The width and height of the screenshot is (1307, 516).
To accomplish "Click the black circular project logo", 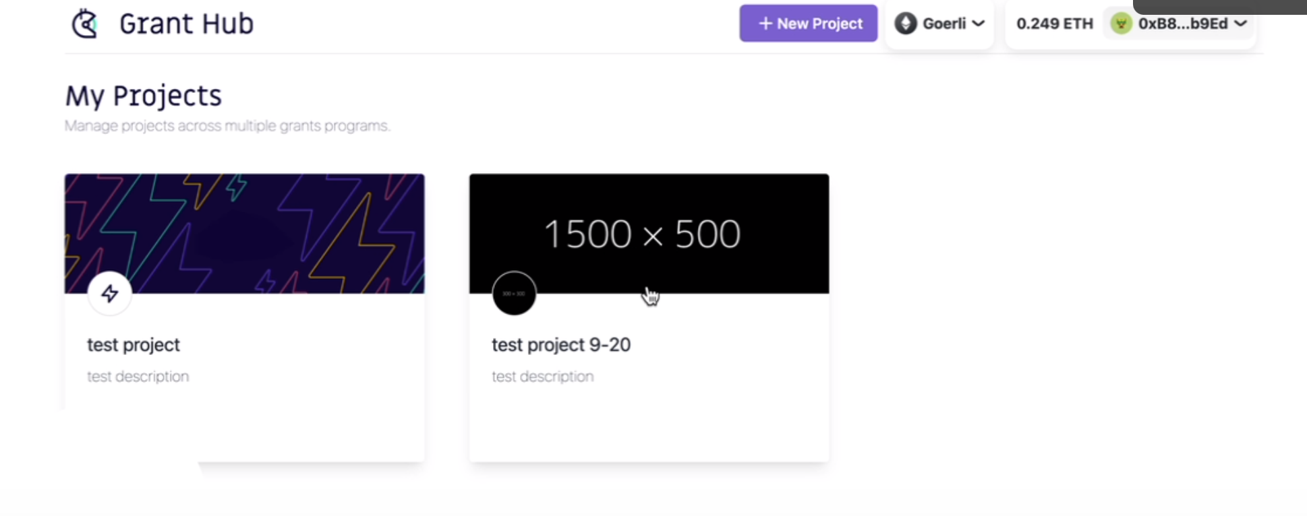I will coord(514,293).
